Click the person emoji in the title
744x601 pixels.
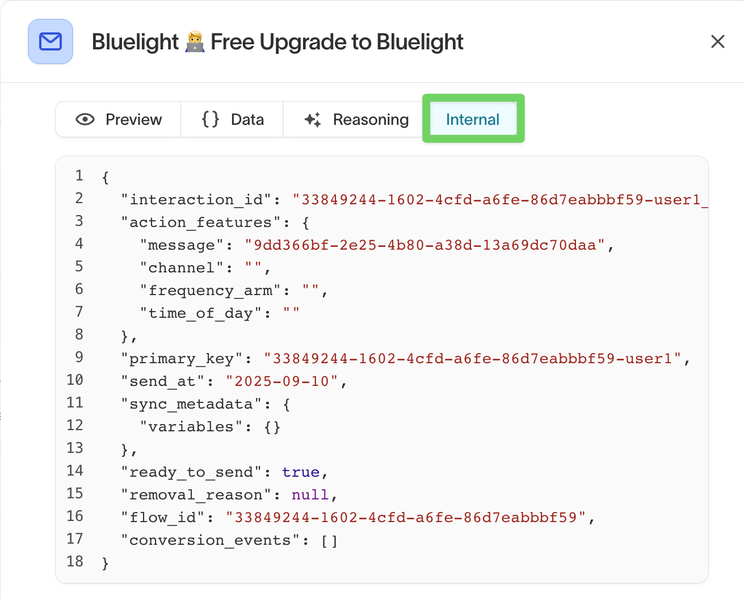(195, 42)
